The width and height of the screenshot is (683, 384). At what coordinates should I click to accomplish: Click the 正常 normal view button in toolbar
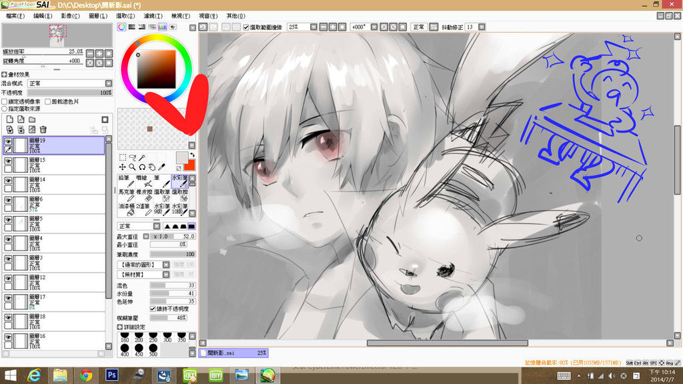click(419, 27)
